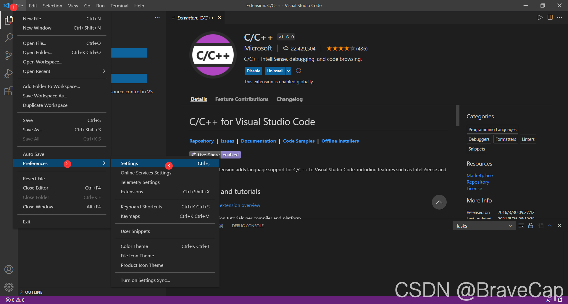Select Exit in File menu
Image resolution: width=568 pixels, height=304 pixels.
(x=62, y=222)
